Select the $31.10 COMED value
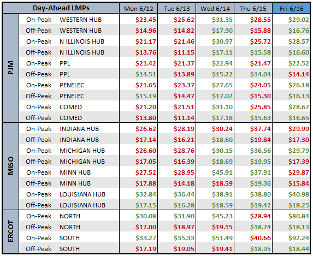This screenshot has height=256, width=313. 222,107
